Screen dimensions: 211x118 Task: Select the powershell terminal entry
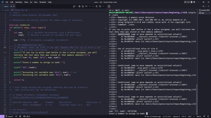[204, 10]
